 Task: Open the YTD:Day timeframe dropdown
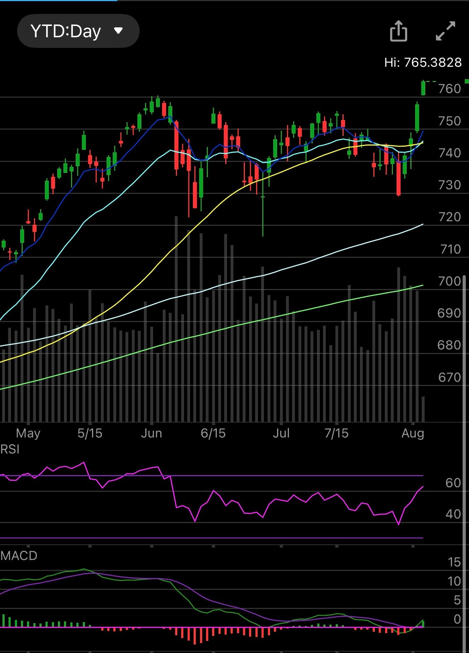pos(78,31)
